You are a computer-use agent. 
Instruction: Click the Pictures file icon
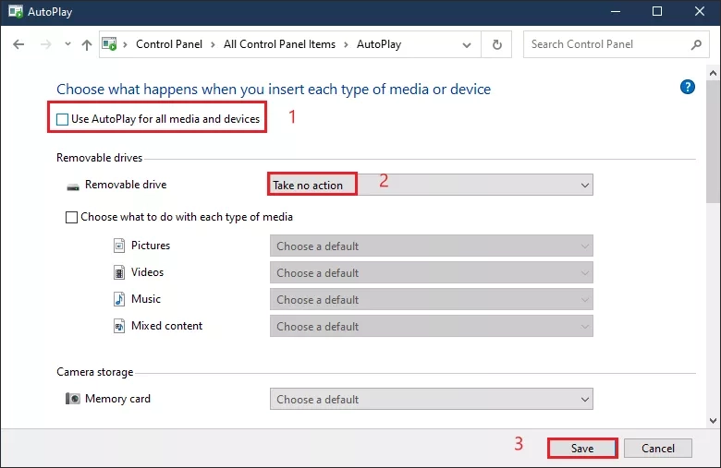coord(119,246)
